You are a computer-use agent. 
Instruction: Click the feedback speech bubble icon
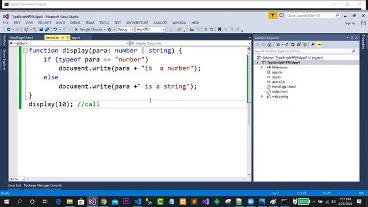tap(281, 16)
